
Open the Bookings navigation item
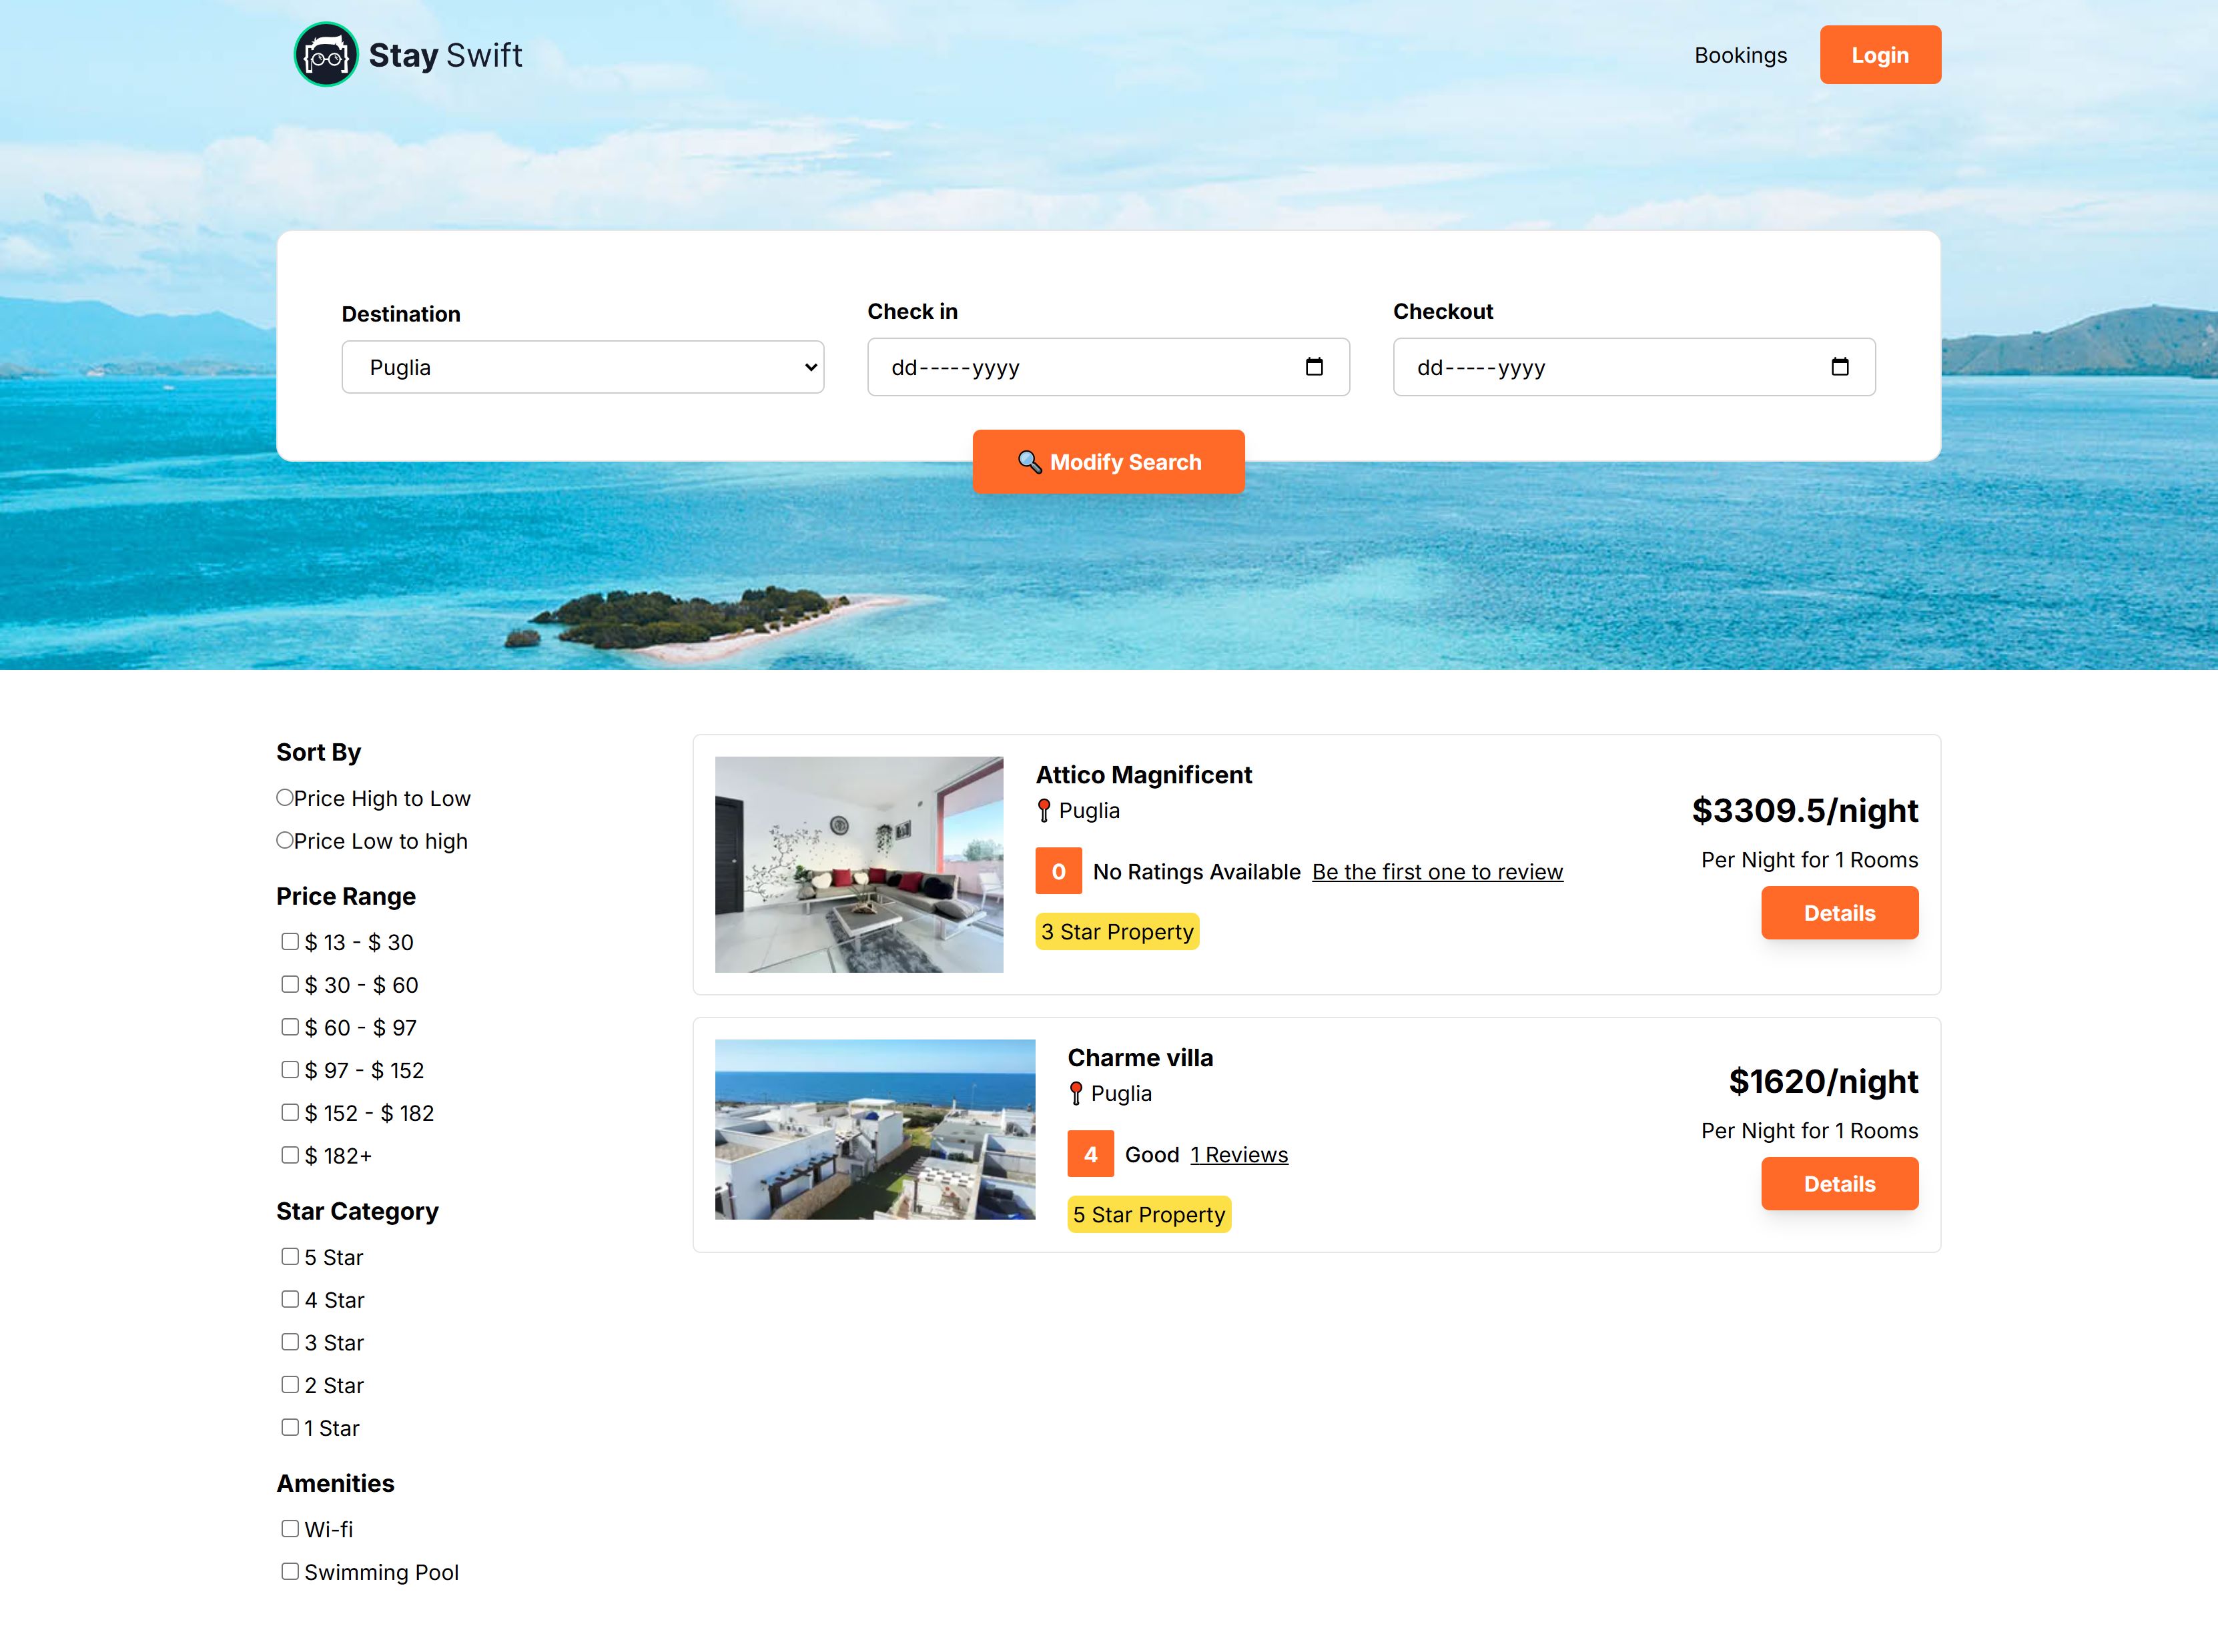[1740, 55]
